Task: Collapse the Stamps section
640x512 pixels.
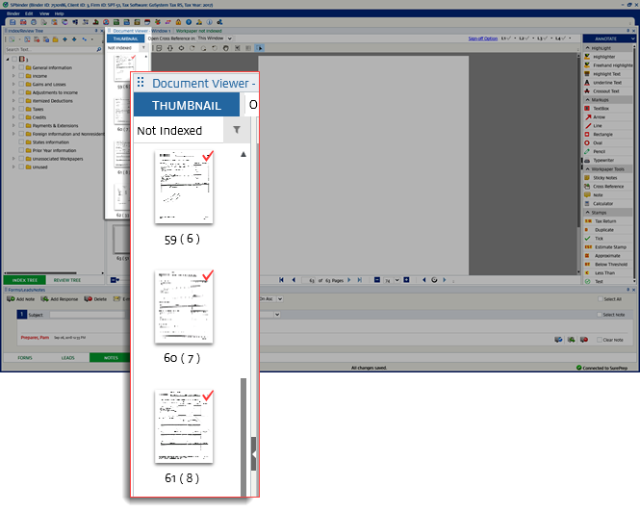Action: [x=587, y=213]
